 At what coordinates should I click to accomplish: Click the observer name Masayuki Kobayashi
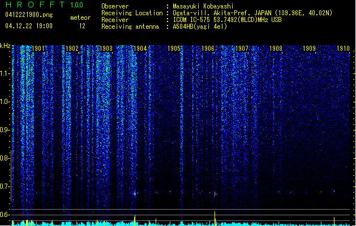point(203,6)
